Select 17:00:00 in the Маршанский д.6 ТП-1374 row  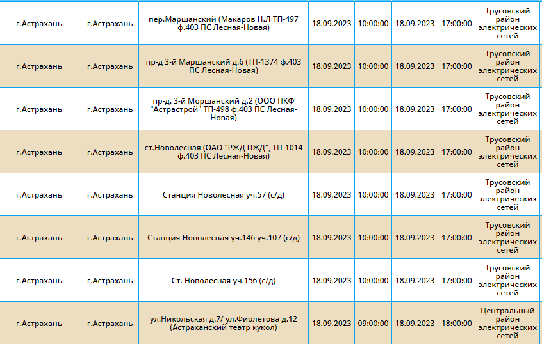tap(456, 66)
